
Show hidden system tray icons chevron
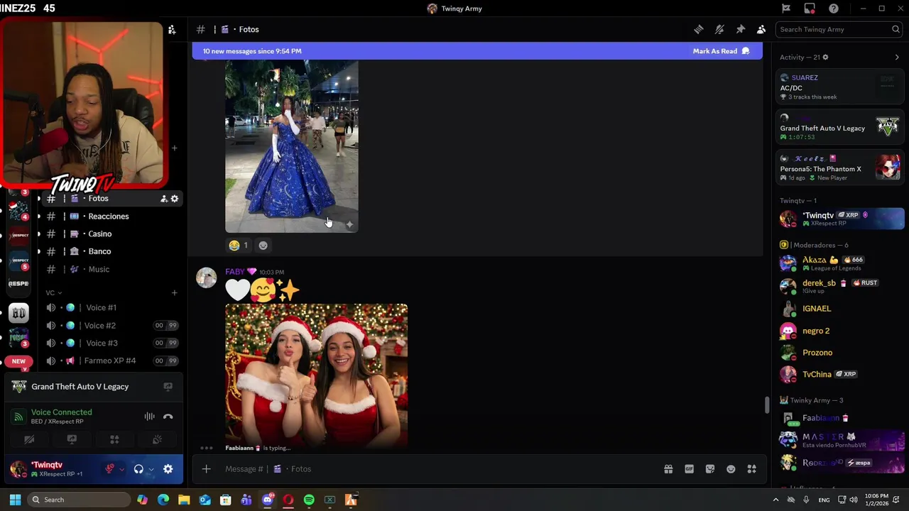[775, 500]
